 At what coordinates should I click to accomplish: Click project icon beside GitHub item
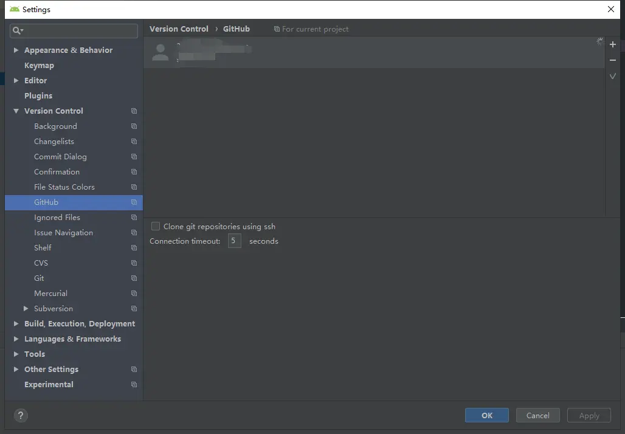click(x=134, y=202)
